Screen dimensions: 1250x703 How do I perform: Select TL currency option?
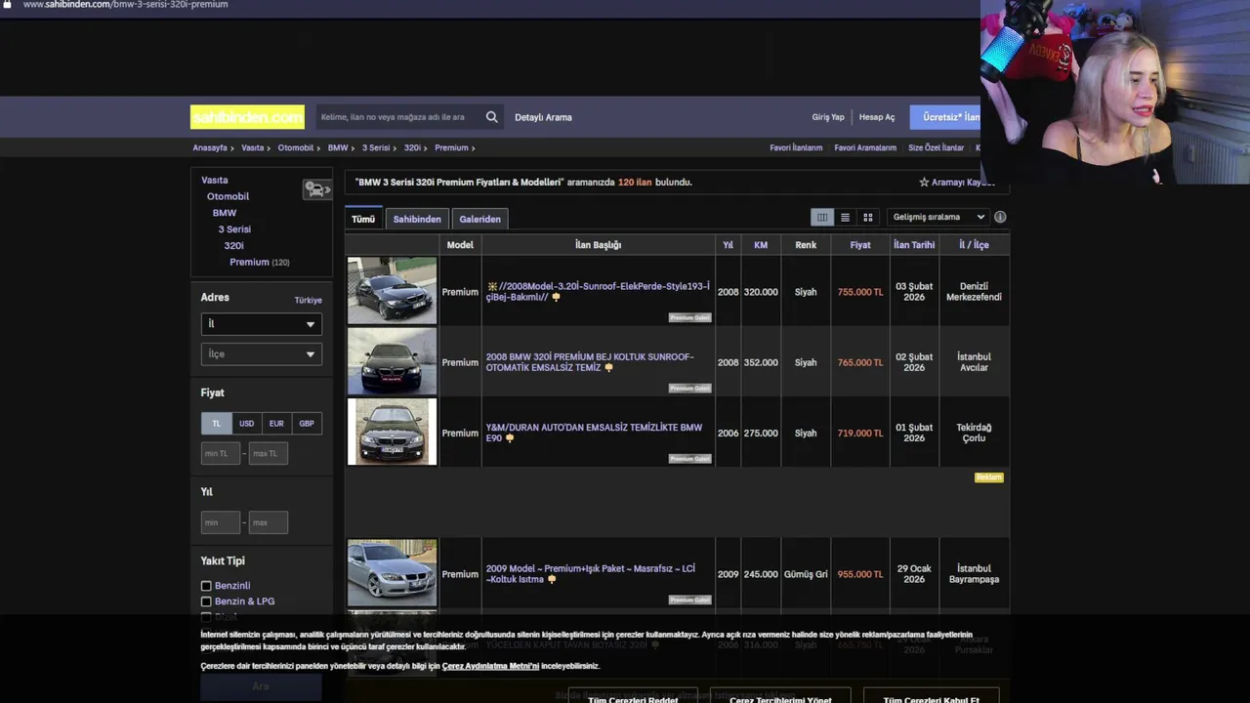(217, 424)
